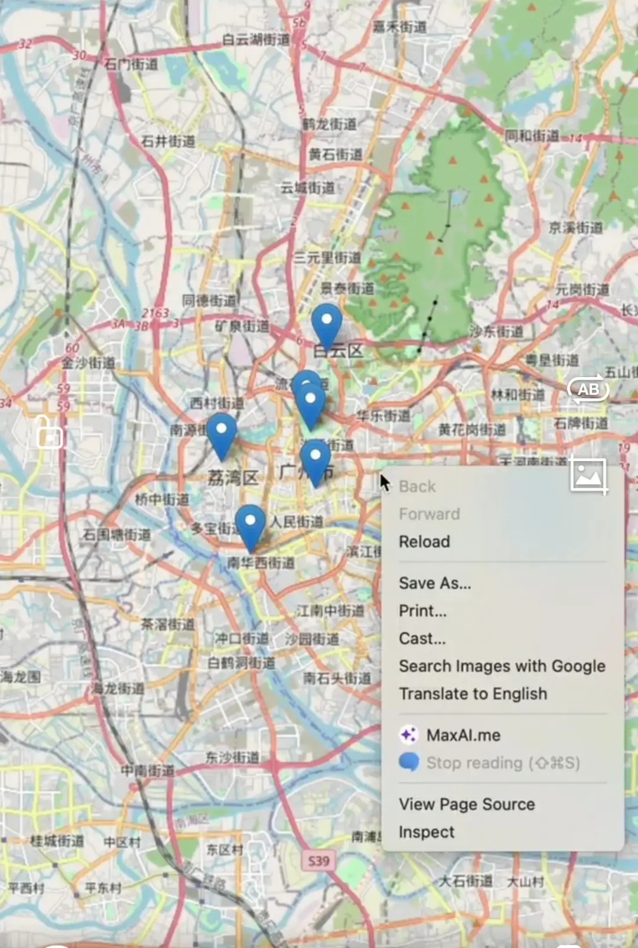The height and width of the screenshot is (948, 638).
Task: Toggle the screen lock icon
Action: click(x=49, y=433)
